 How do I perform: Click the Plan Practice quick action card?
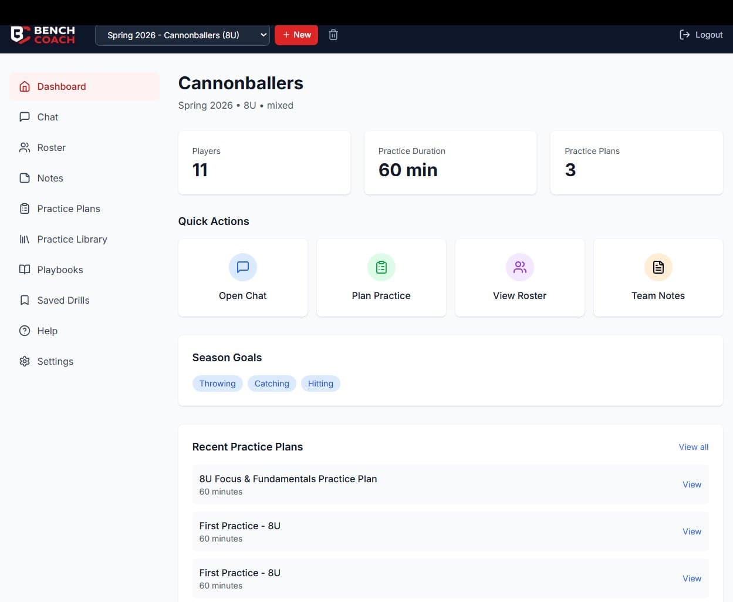(x=381, y=277)
